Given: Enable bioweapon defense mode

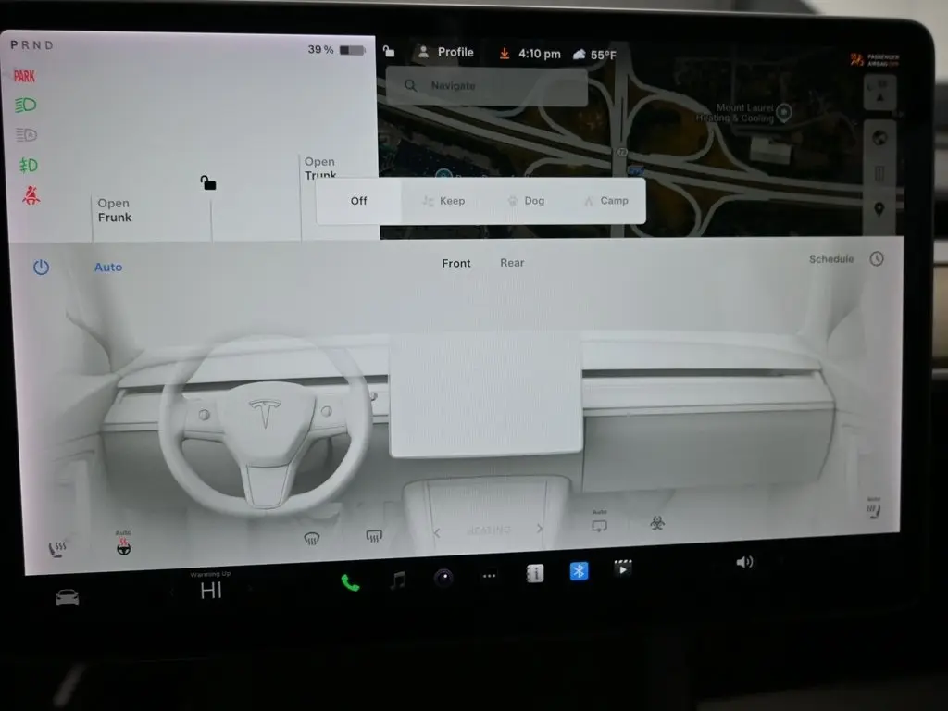Looking at the screenshot, I should 656,524.
